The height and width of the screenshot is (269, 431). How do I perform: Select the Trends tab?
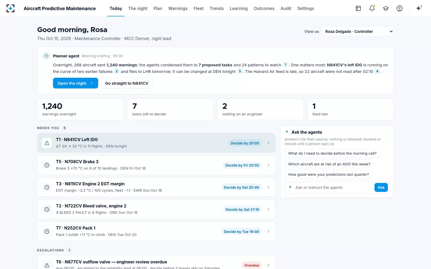pos(217,8)
